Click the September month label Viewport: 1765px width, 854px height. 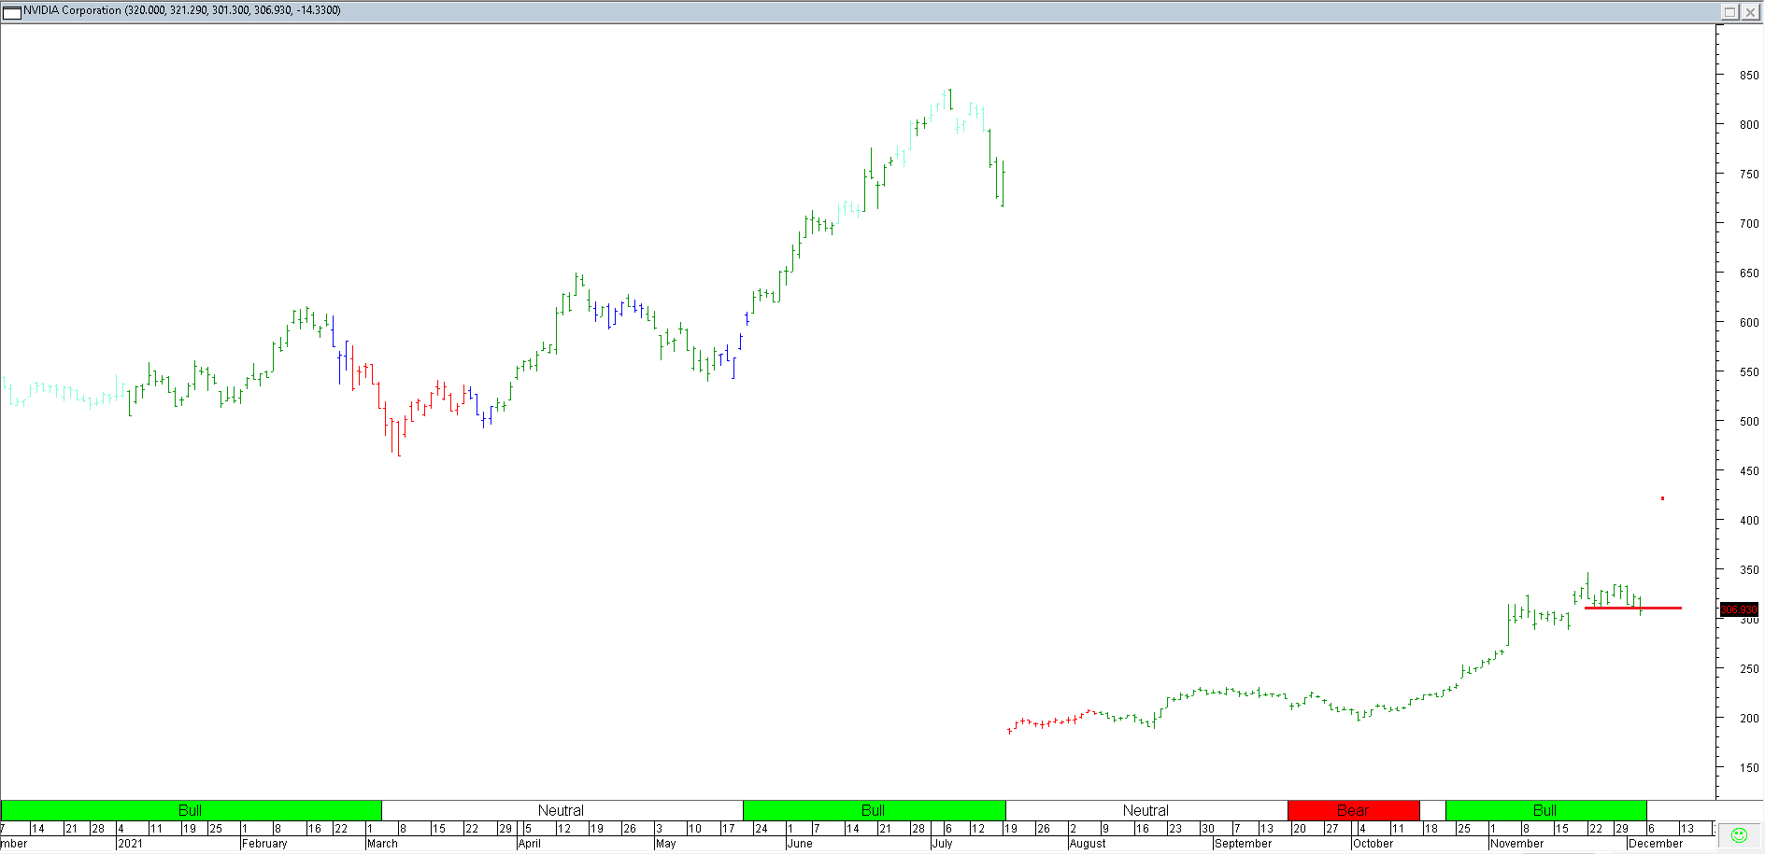[1243, 844]
